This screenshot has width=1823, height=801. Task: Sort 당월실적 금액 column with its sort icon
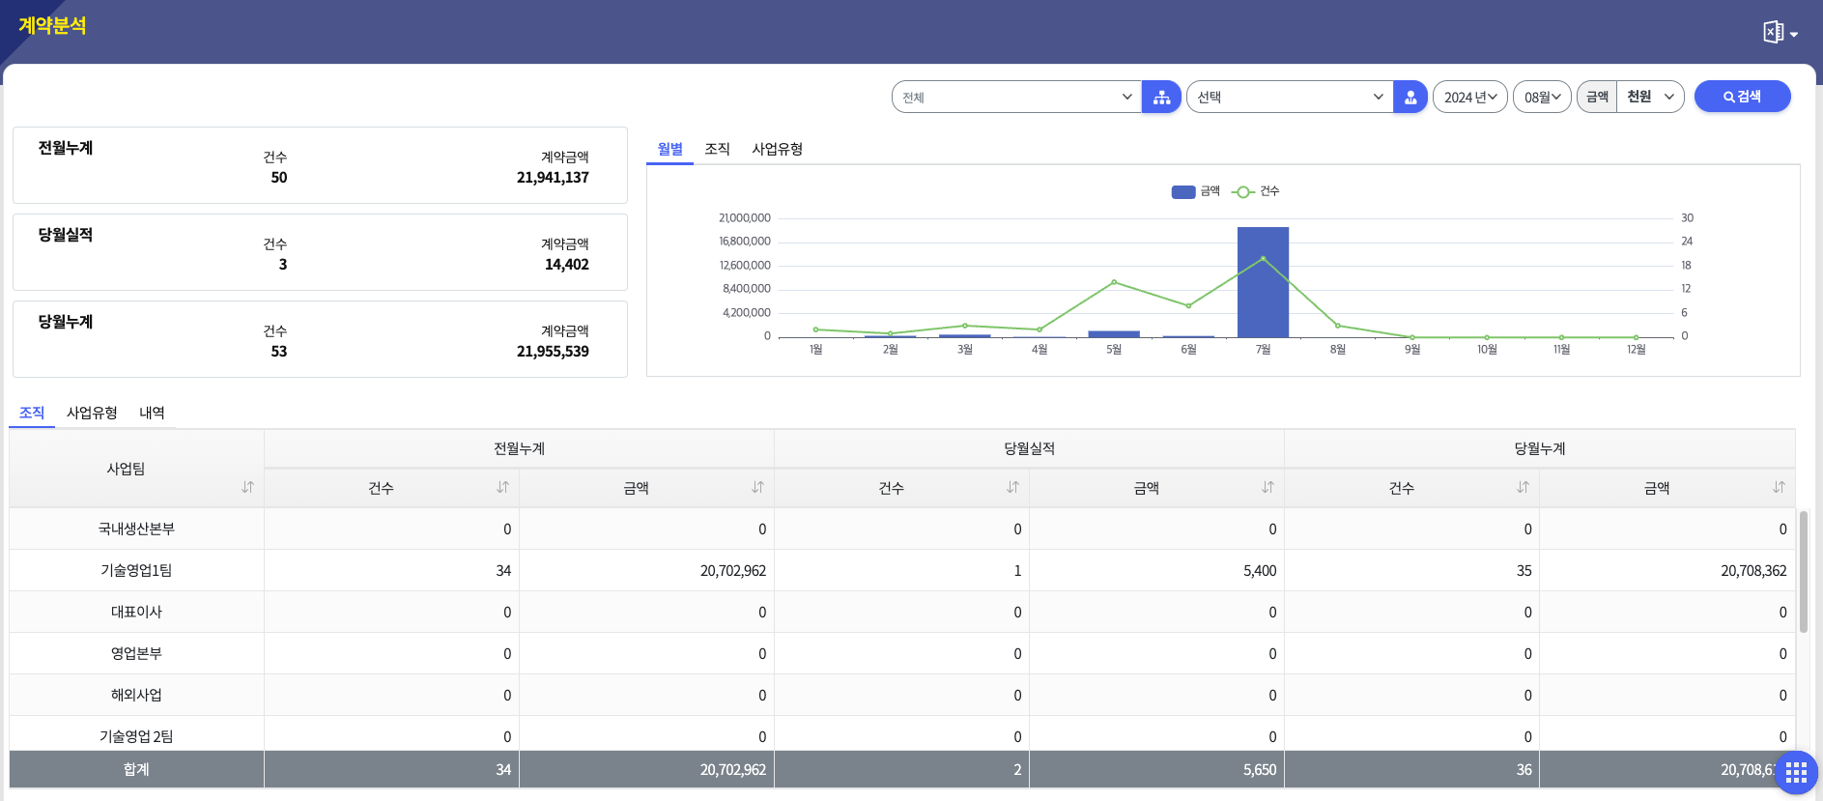tap(1268, 487)
